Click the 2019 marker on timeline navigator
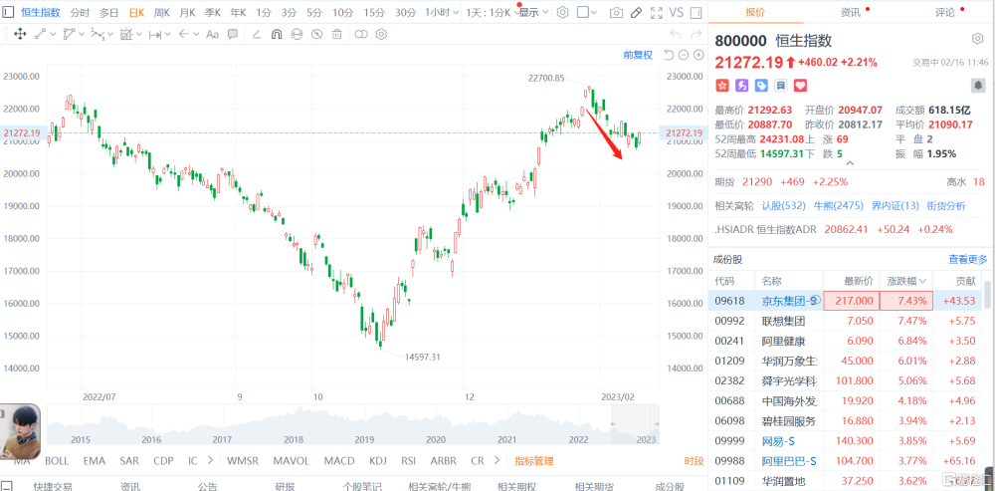Screen dimensions: 995x491 (364, 440)
